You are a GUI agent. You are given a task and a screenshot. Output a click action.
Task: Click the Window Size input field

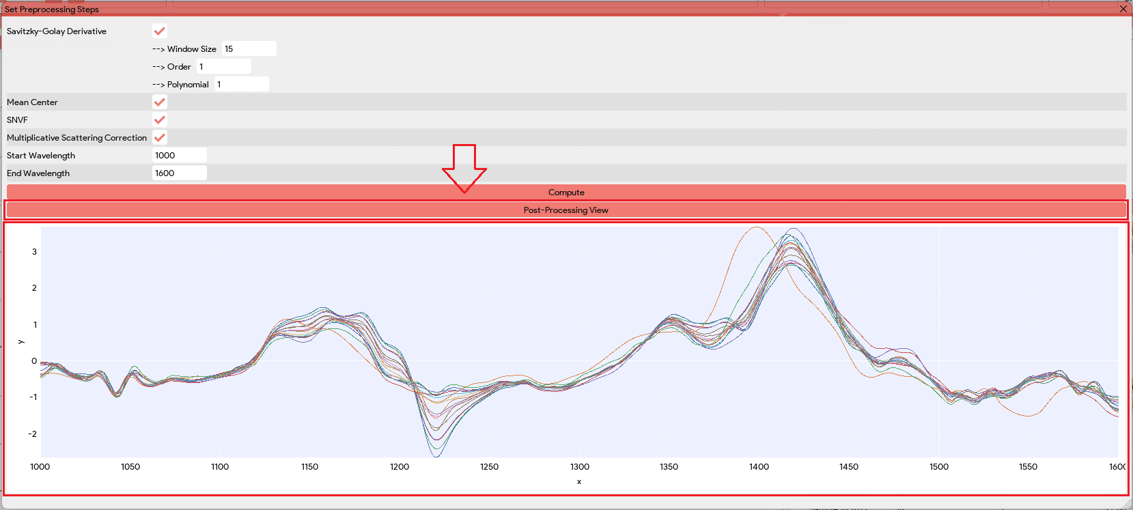[249, 49]
